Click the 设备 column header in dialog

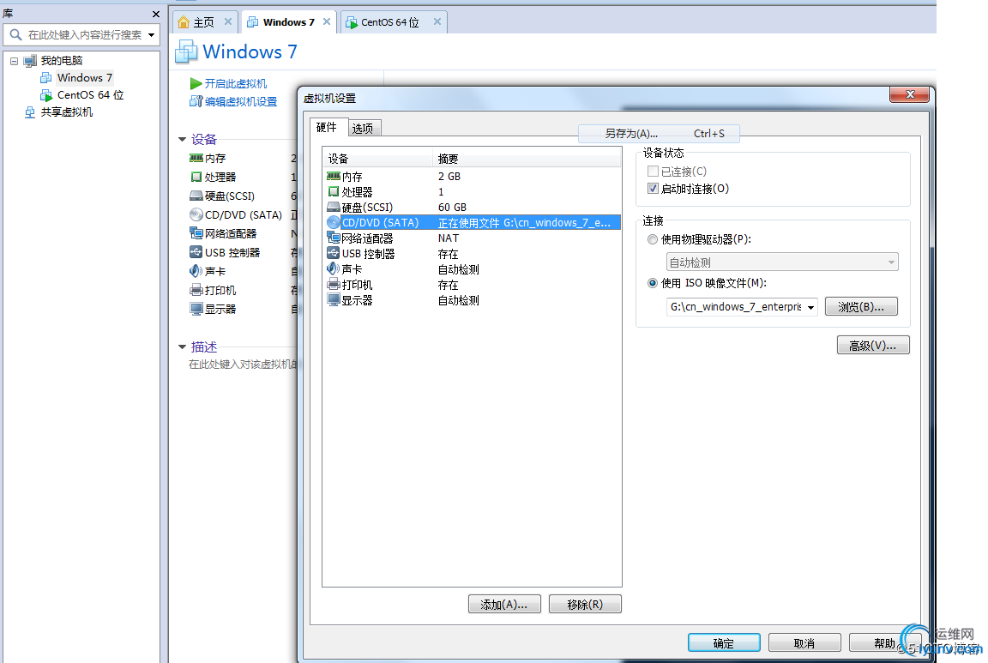378,159
